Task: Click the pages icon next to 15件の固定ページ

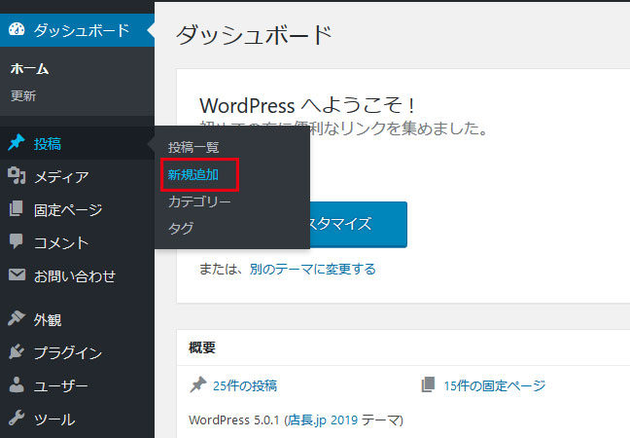Action: pos(429,384)
